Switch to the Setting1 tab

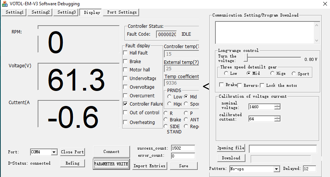click(x=14, y=12)
